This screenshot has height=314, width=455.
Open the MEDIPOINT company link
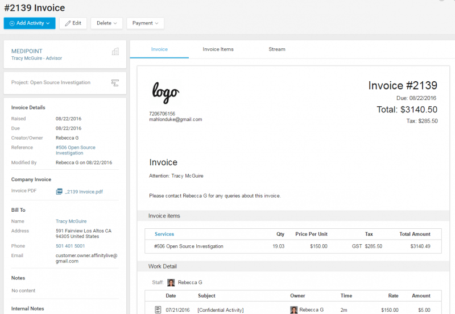click(x=27, y=51)
